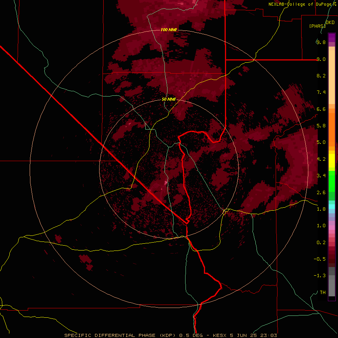Click the 5.0 scale value
Viewport: 338px width, 338px height.
321,142
